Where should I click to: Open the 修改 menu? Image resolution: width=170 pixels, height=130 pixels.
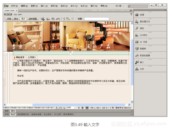(x=54, y=6)
